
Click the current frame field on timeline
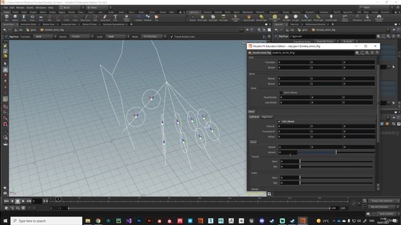pyautogui.click(x=37, y=201)
